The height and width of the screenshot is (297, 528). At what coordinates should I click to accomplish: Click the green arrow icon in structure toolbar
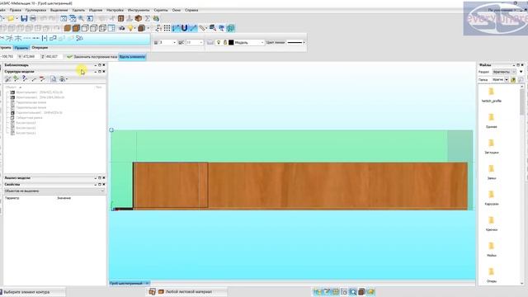[x=16, y=79]
